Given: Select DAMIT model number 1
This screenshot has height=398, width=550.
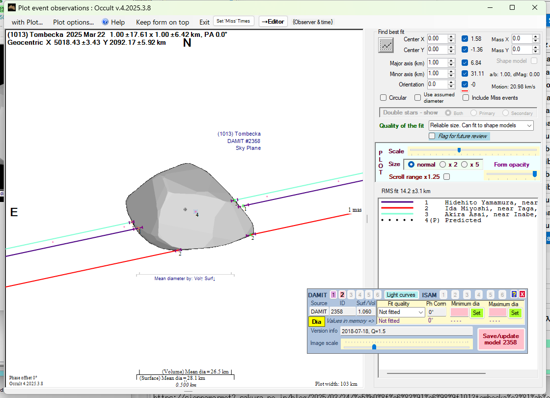Looking at the screenshot, I should [x=333, y=295].
